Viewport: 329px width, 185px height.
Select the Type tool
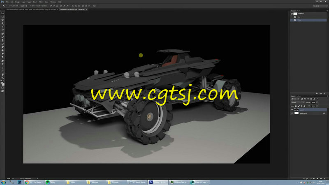pyautogui.click(x=2, y=64)
